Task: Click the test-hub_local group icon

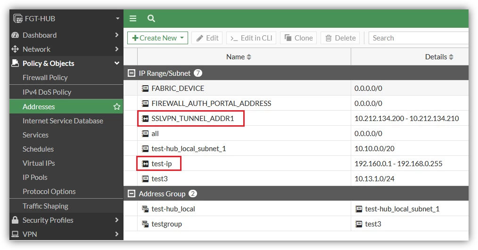Action: click(x=145, y=209)
